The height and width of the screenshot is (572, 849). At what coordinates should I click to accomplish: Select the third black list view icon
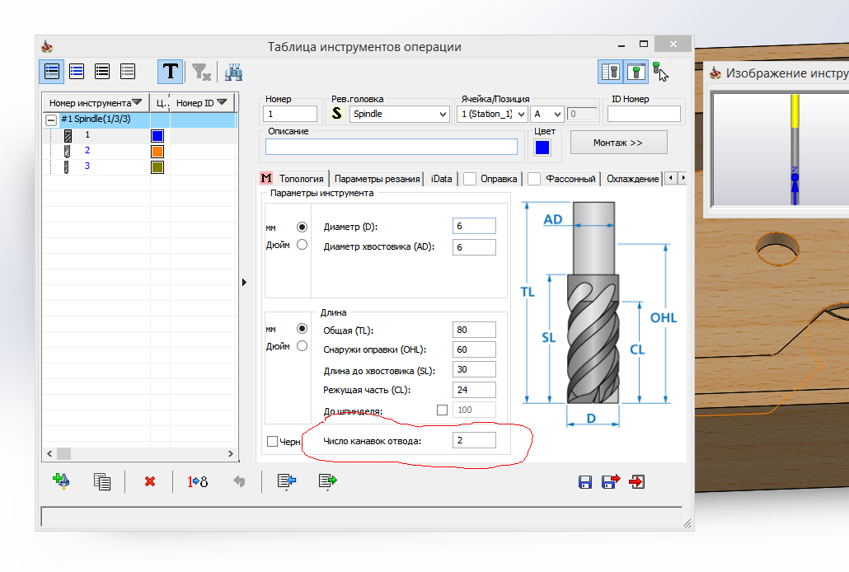click(101, 72)
